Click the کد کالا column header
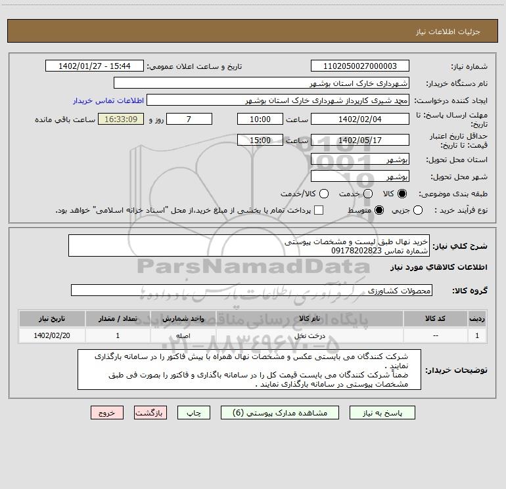506x489 pixels. click(x=435, y=319)
